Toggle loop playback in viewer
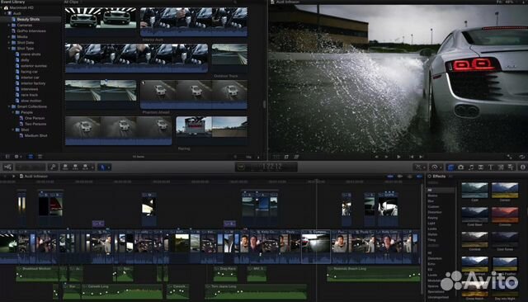 point(521,157)
